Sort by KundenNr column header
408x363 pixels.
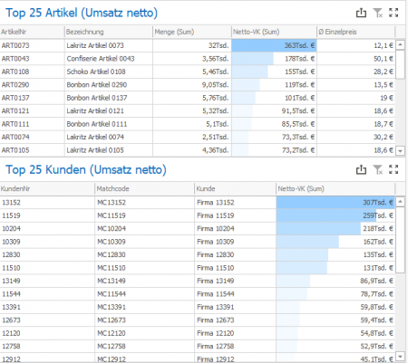(x=47, y=188)
